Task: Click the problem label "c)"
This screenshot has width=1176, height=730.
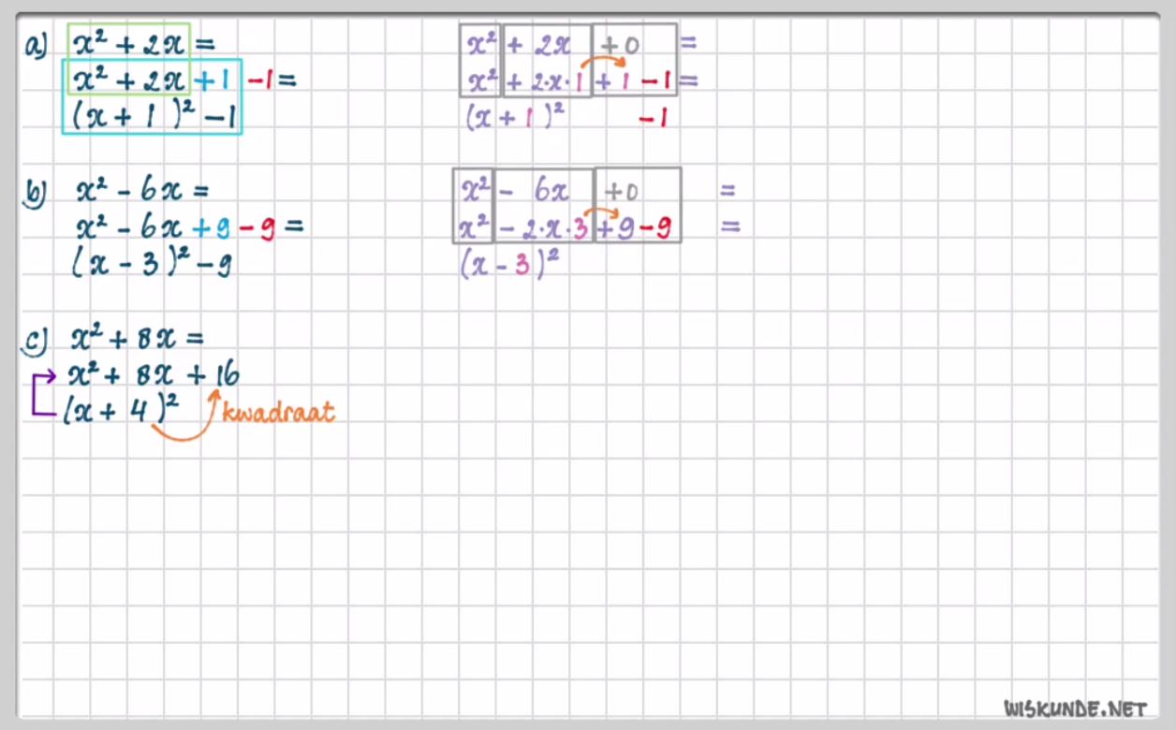Action: [x=34, y=343]
